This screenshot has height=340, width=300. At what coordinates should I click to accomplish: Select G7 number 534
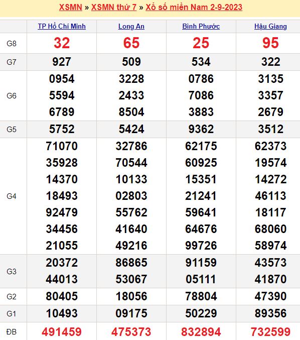(201, 62)
